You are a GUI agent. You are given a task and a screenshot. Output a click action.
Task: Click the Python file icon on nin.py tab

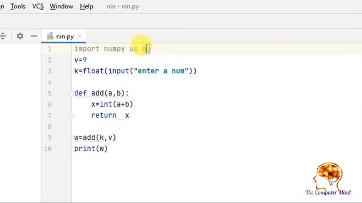50,36
